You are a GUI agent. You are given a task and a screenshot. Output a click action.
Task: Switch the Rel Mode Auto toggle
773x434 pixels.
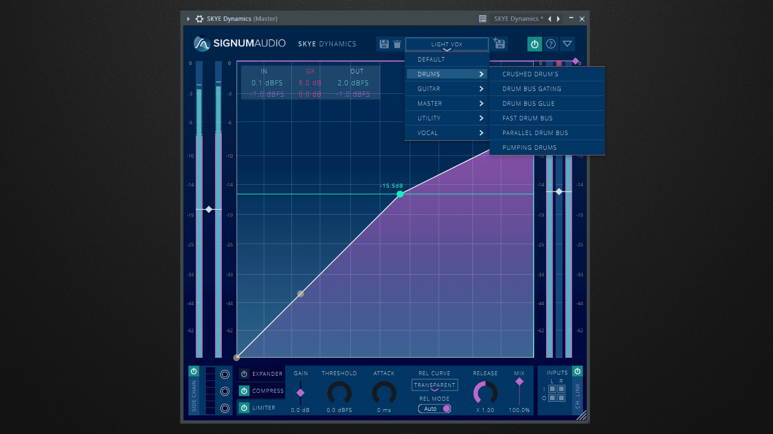(x=435, y=409)
